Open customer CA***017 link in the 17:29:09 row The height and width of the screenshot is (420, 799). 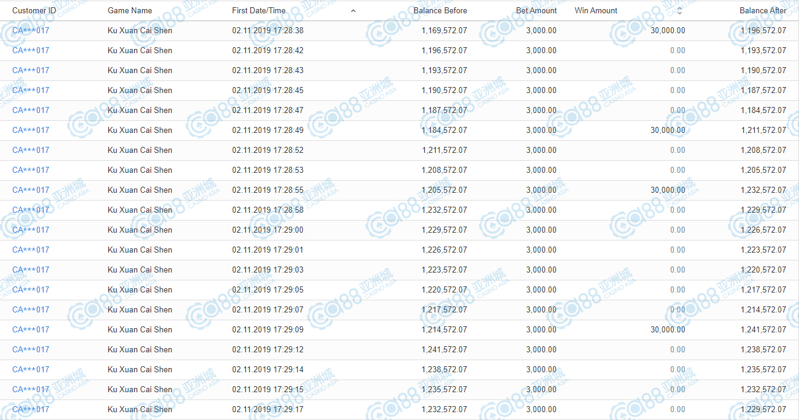tap(31, 329)
